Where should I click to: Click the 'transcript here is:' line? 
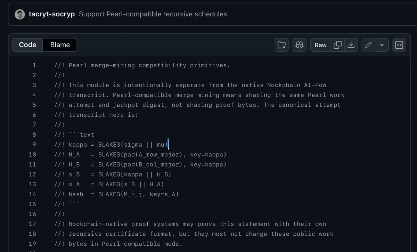[x=96, y=115]
